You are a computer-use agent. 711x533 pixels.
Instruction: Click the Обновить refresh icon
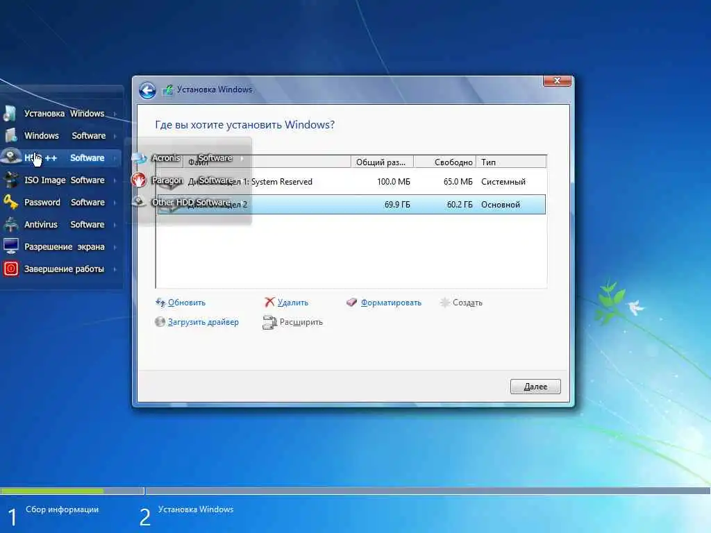coord(160,303)
